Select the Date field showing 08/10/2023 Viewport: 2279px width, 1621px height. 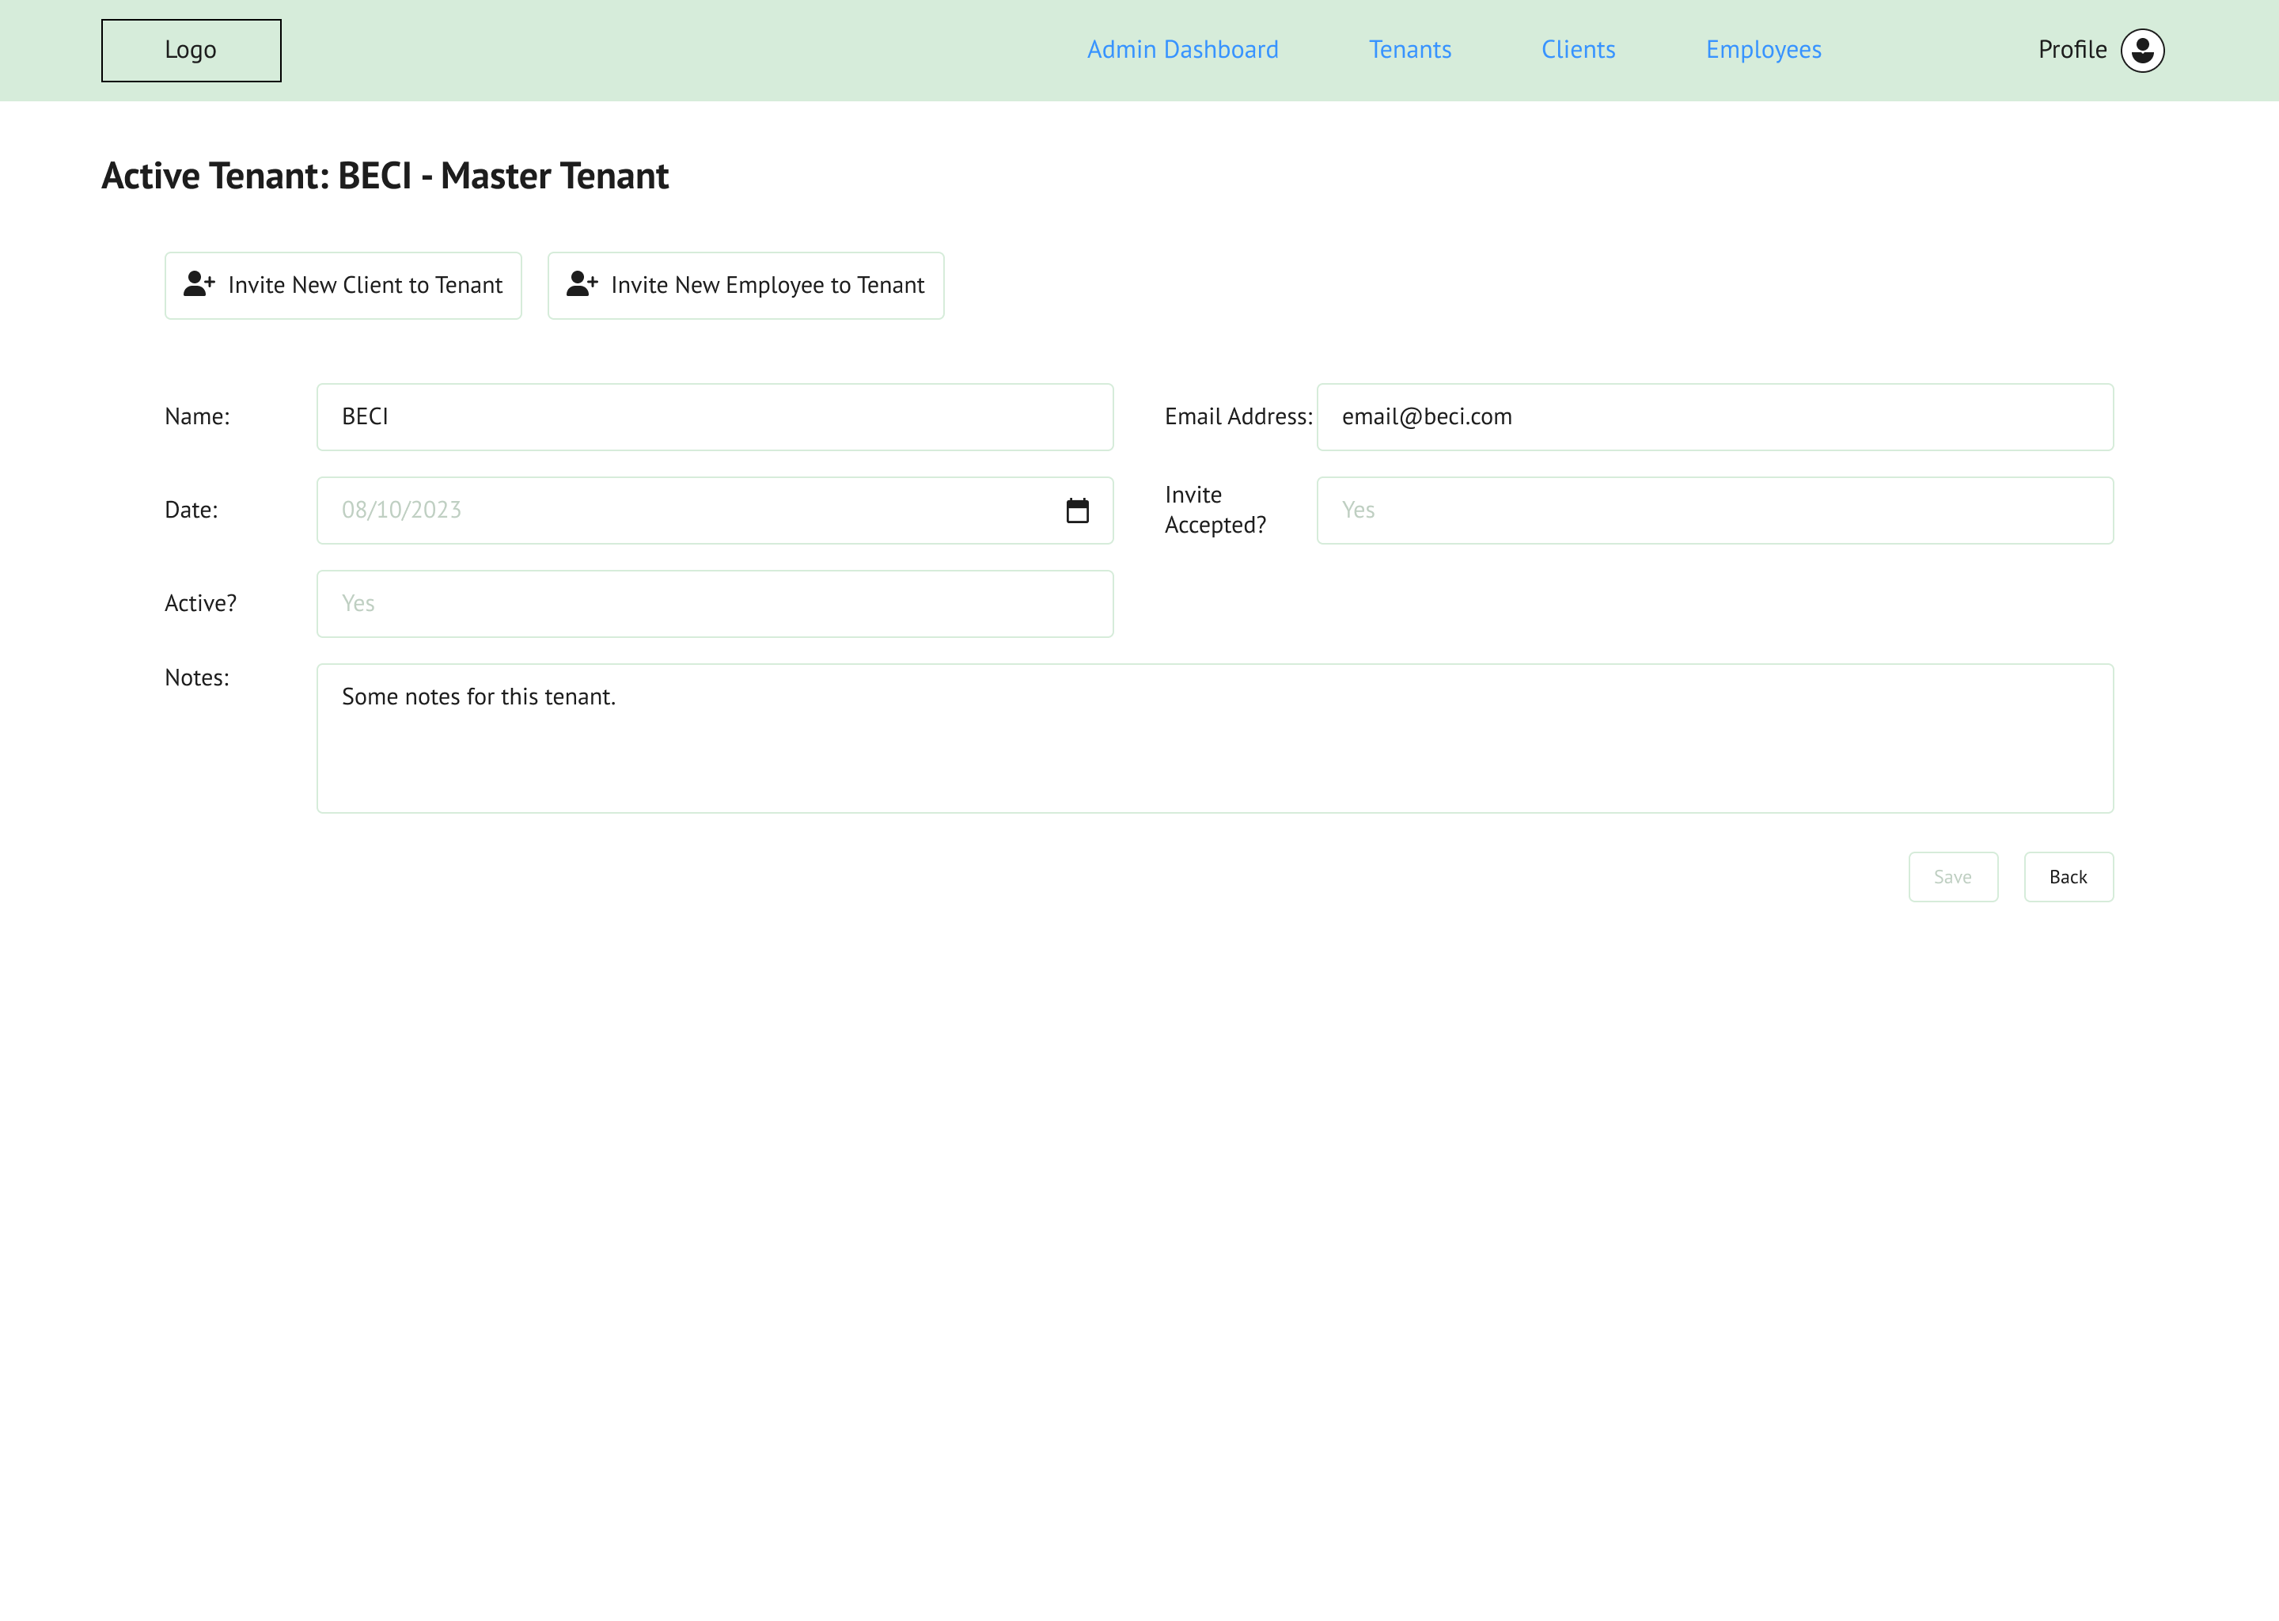point(688,510)
